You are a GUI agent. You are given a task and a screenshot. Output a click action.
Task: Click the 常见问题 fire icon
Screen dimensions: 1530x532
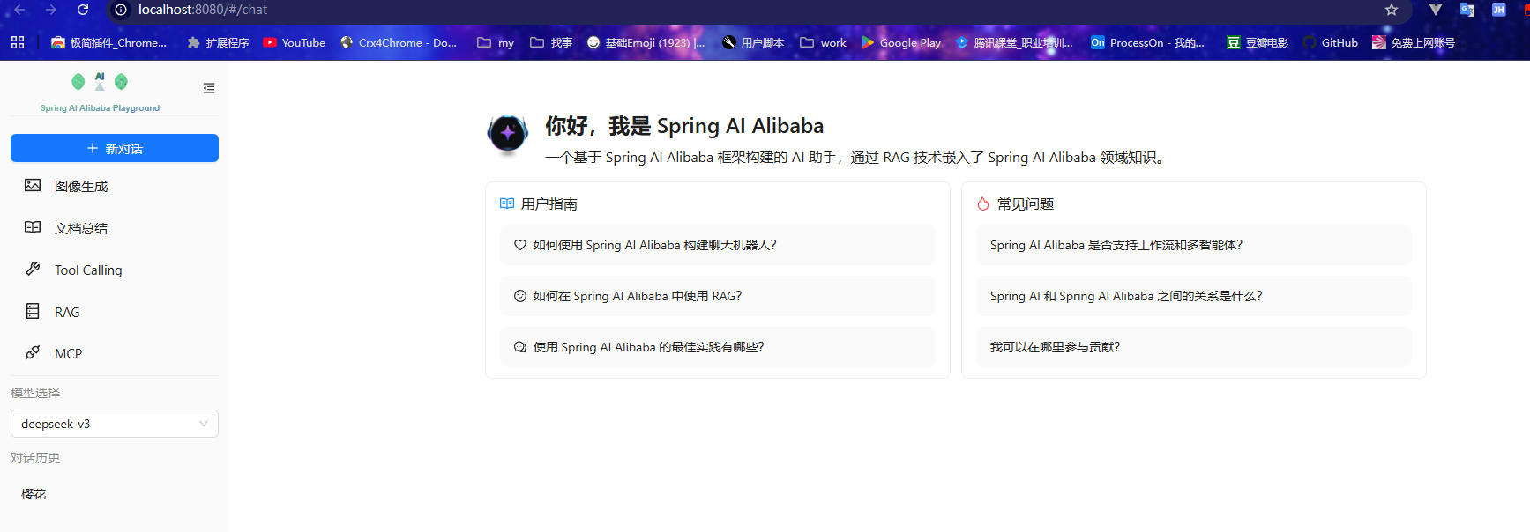[x=983, y=203]
